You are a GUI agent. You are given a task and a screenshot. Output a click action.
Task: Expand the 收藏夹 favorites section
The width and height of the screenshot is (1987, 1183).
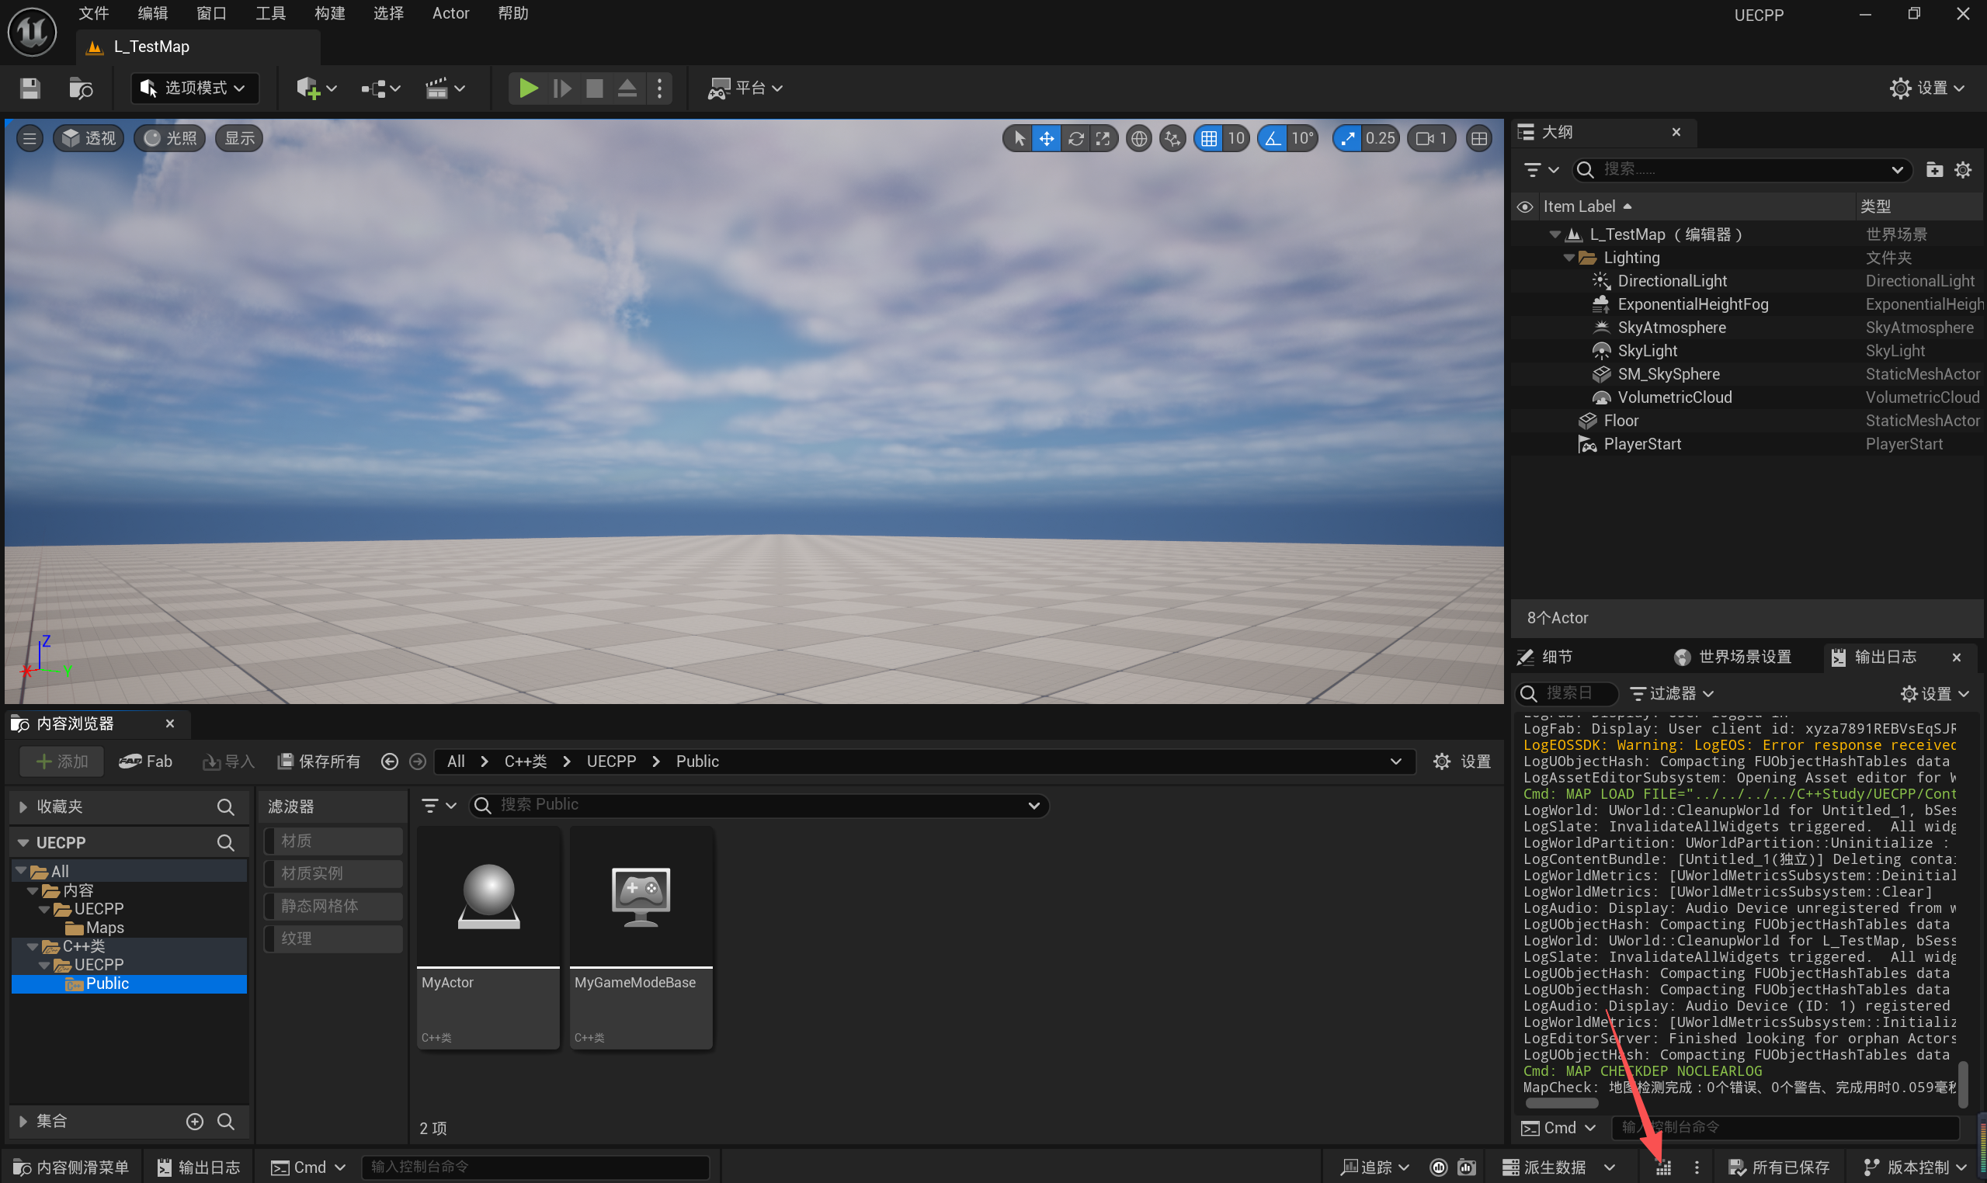pyautogui.click(x=23, y=807)
